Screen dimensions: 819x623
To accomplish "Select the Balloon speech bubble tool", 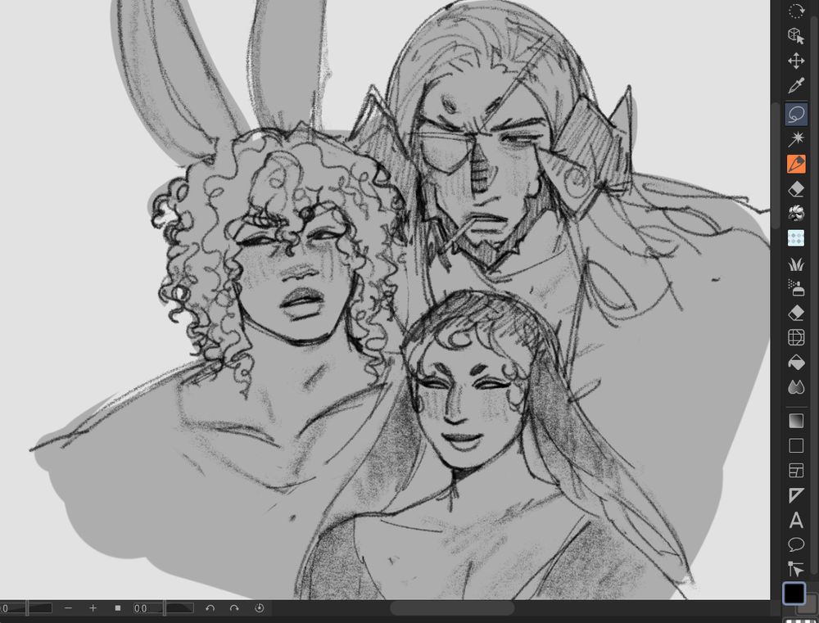I will (795, 544).
